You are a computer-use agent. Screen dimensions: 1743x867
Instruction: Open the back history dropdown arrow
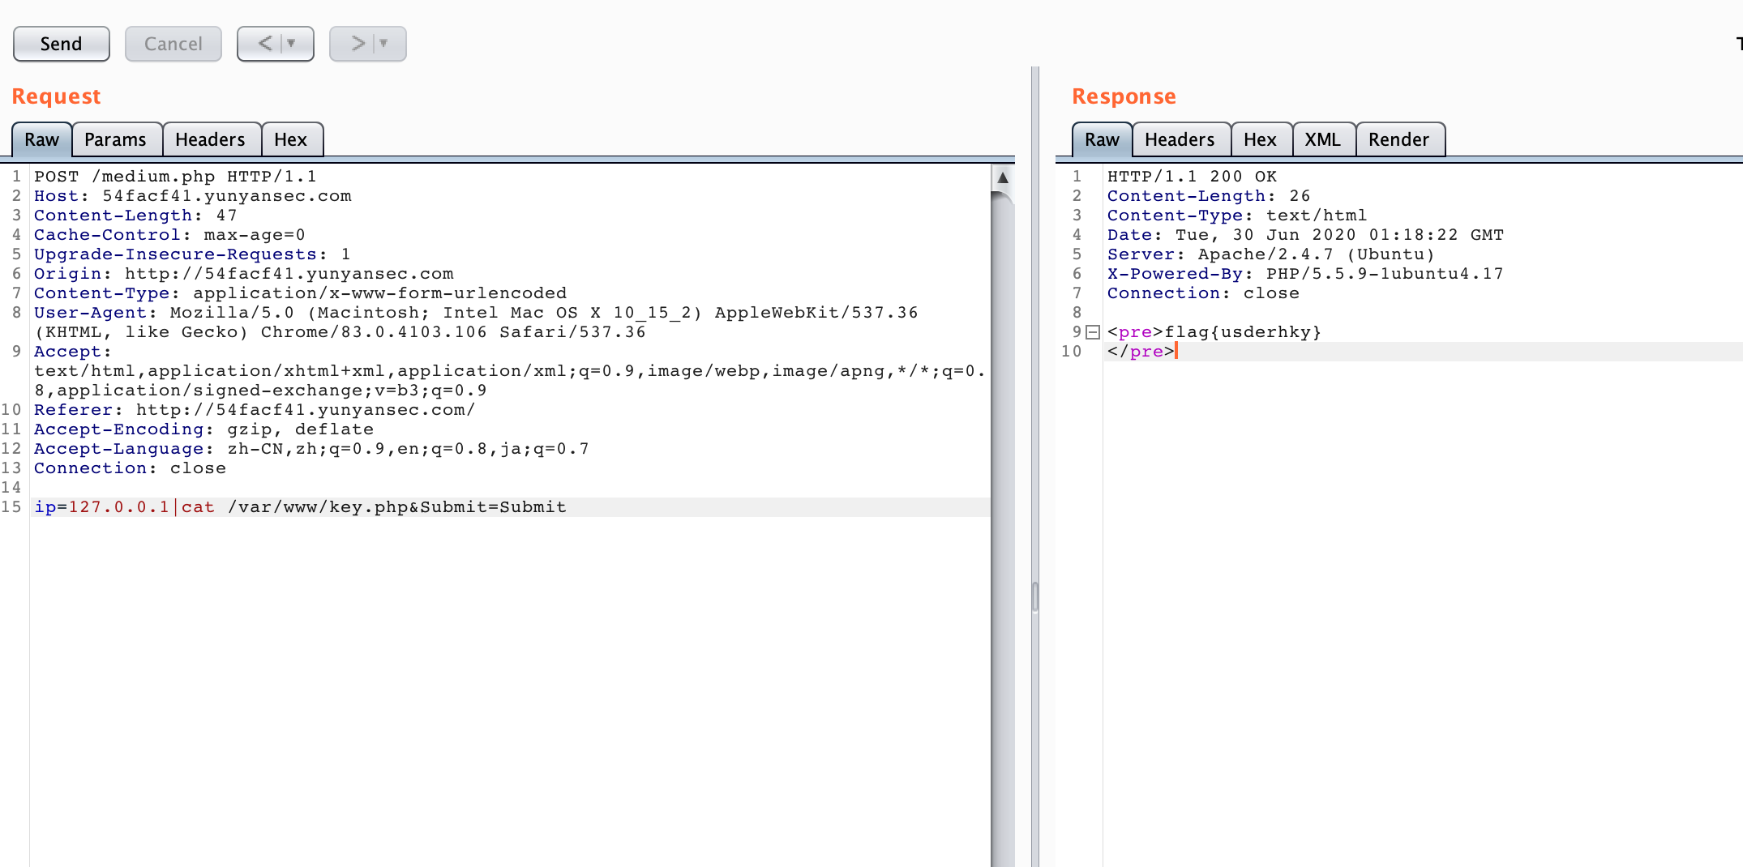click(293, 44)
